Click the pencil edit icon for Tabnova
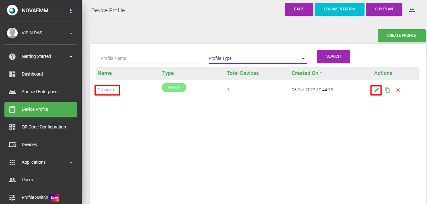 pos(376,90)
